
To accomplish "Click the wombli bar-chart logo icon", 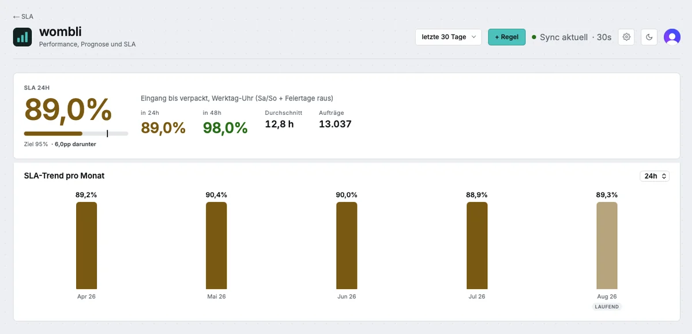I will click(x=22, y=37).
